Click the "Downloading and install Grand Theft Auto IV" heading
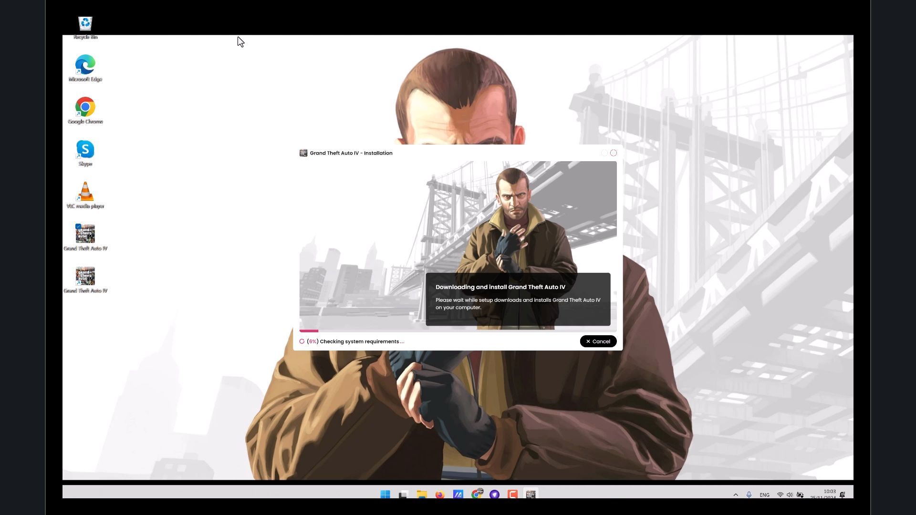This screenshot has width=916, height=515. click(x=500, y=287)
